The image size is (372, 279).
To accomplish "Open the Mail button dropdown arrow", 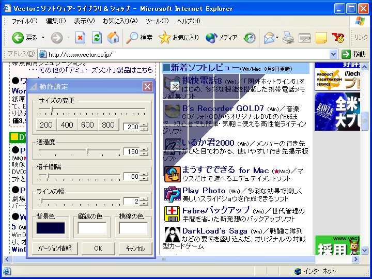I will coord(277,38).
